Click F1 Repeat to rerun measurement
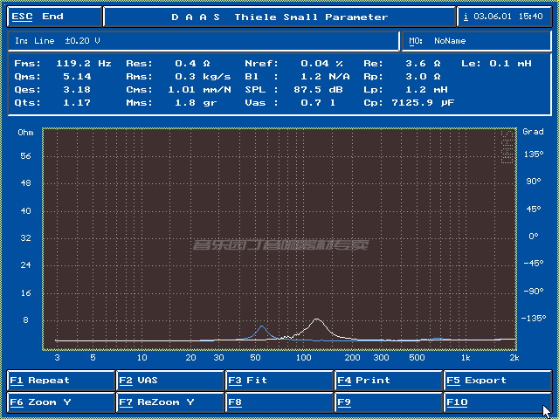Viewport: 559px width, 419px height. (x=60, y=381)
